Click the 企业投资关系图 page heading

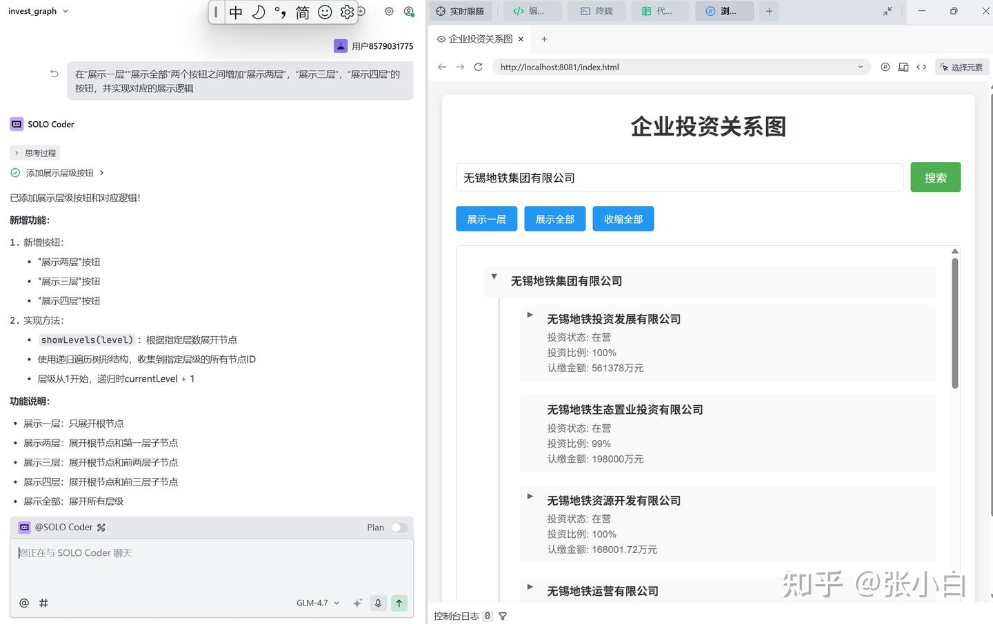click(x=708, y=127)
